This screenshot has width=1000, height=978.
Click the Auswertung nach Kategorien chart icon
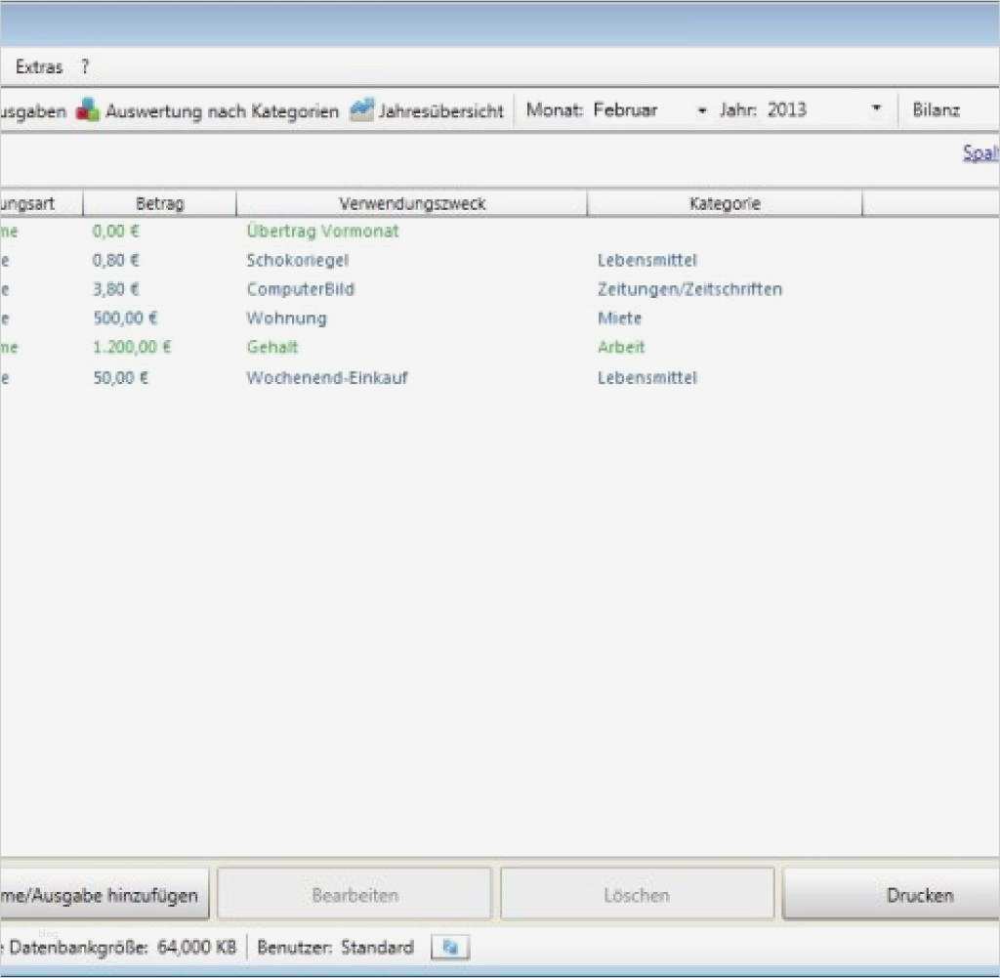click(87, 110)
